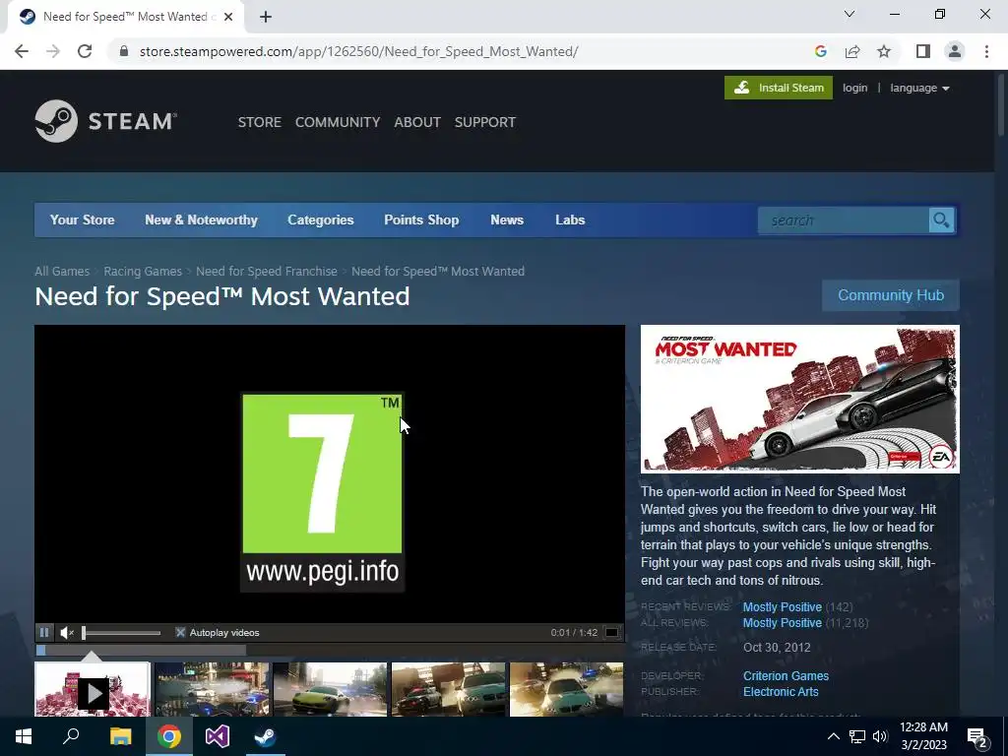
Task: Unmute the trailer audio
Action: pyautogui.click(x=66, y=633)
